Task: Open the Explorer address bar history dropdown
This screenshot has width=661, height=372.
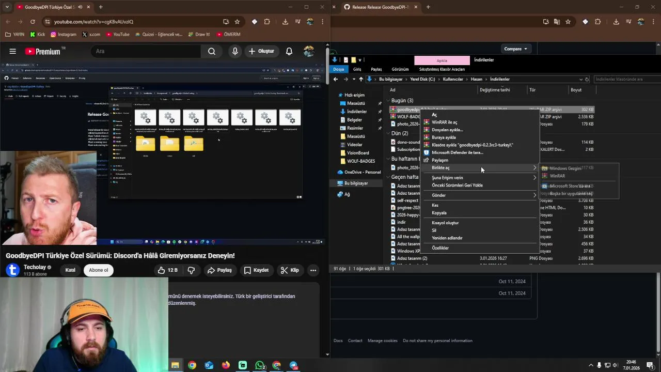Action: pyautogui.click(x=580, y=80)
